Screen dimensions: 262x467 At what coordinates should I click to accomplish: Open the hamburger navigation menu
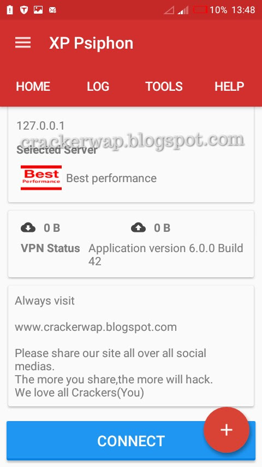click(x=23, y=43)
